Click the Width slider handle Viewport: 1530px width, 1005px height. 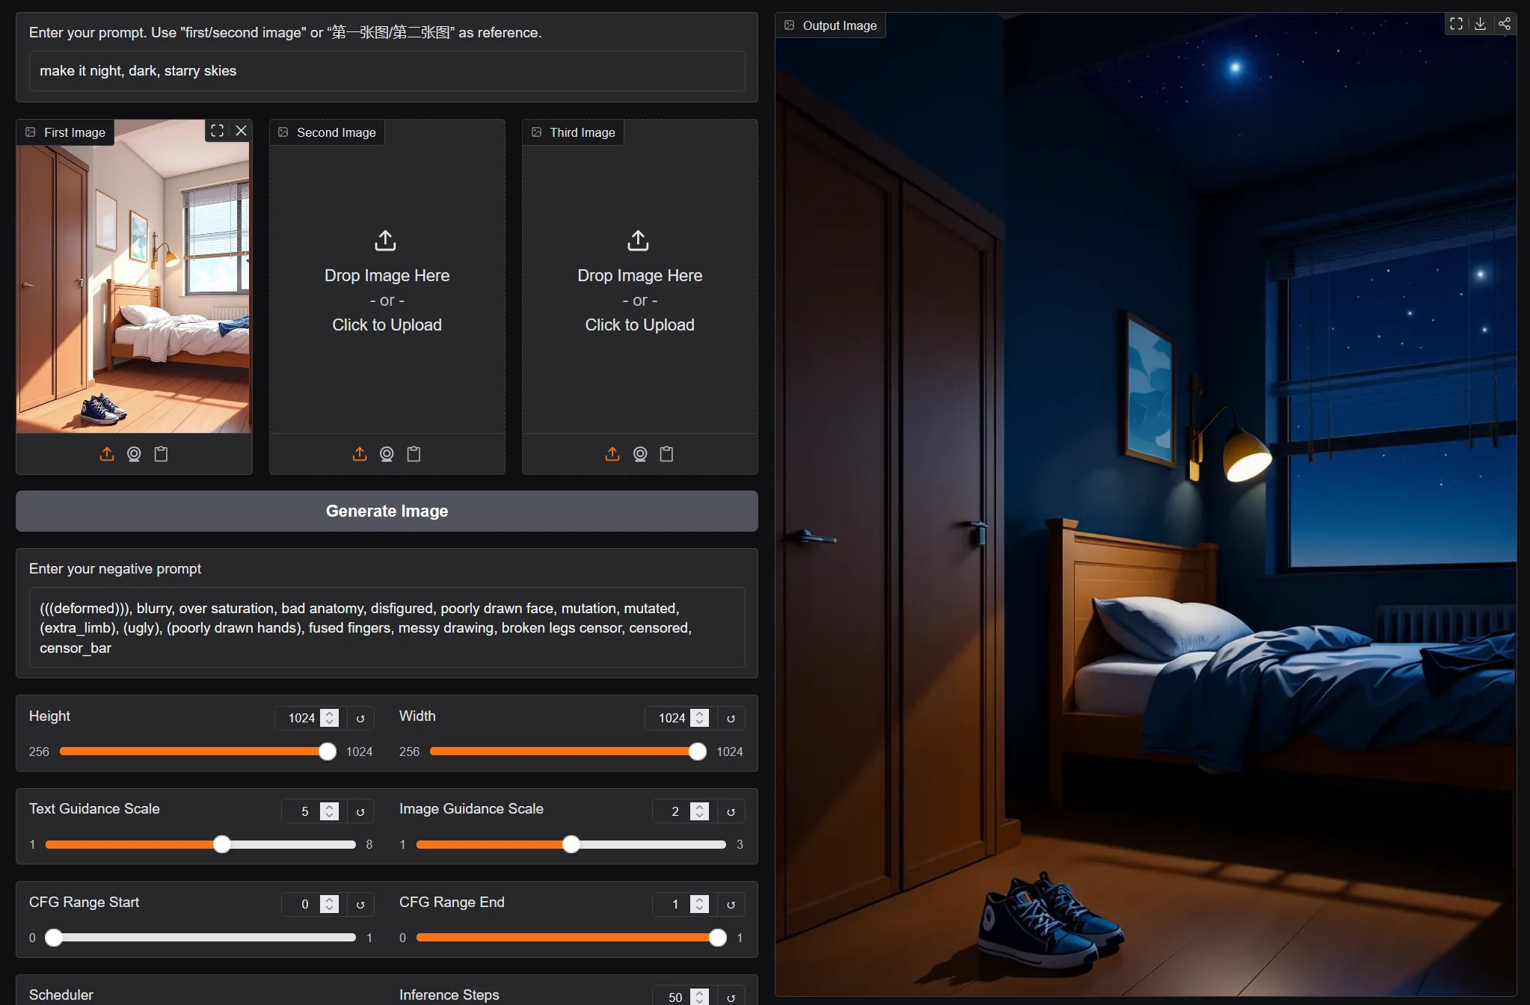(697, 752)
